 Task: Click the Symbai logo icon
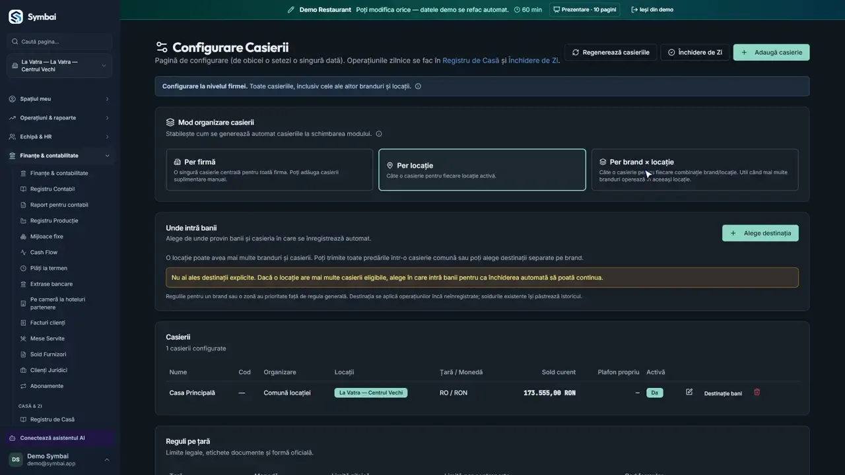click(16, 16)
